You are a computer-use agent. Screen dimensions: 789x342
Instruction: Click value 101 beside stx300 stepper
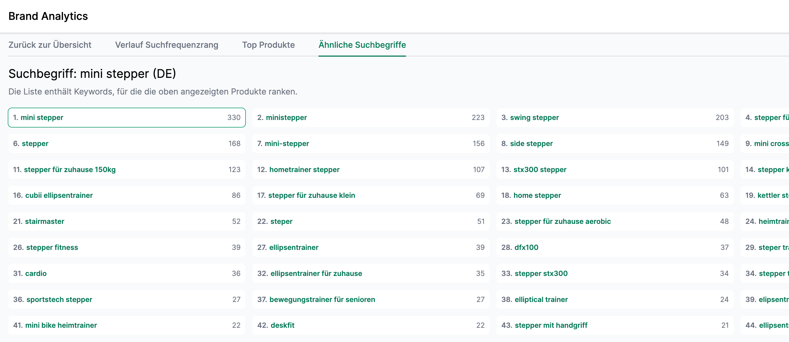723,169
